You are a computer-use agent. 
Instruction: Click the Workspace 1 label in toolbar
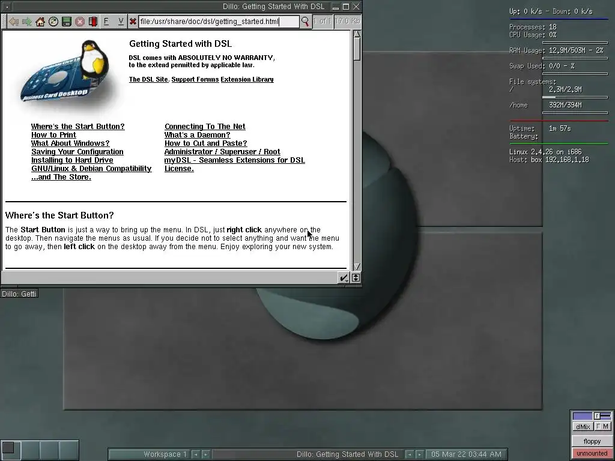[149, 454]
